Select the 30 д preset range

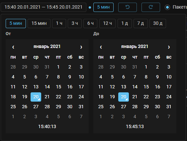coord(158,23)
